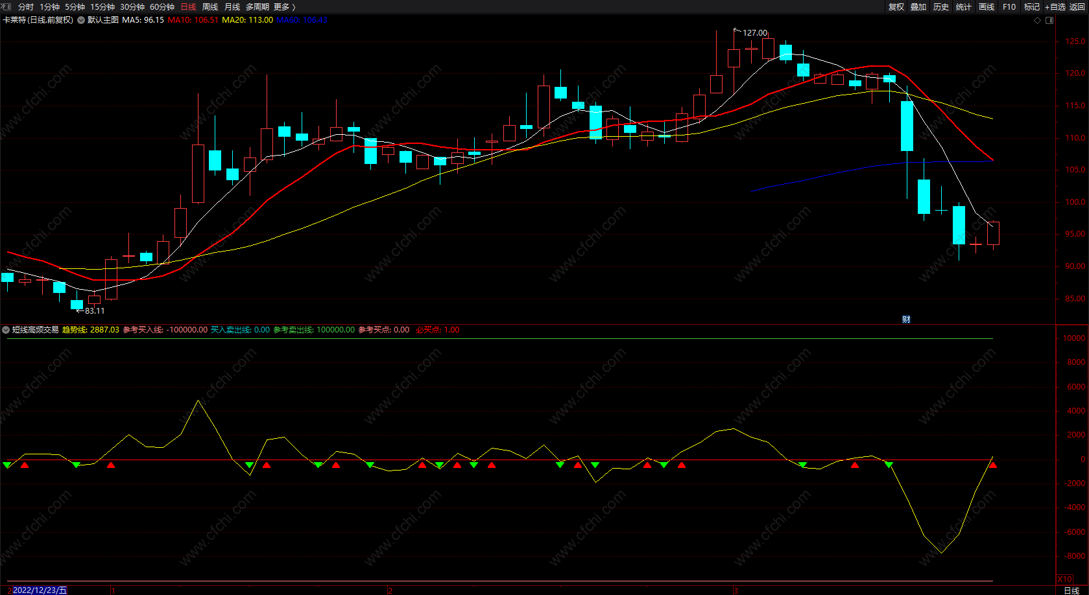Click the diamond icon in chart corner
Screen dimensions: 1089x595
(x=1038, y=20)
